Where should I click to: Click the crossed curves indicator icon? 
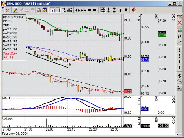point(7,10)
